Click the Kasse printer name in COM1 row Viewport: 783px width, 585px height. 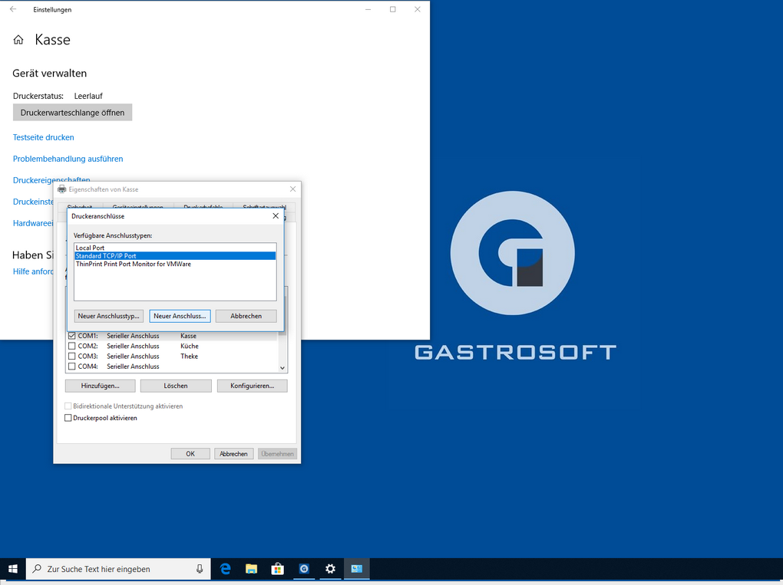(188, 336)
